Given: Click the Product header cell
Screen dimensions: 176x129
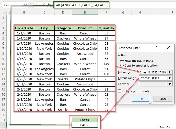Looking at the screenshot, I should click(85, 28).
